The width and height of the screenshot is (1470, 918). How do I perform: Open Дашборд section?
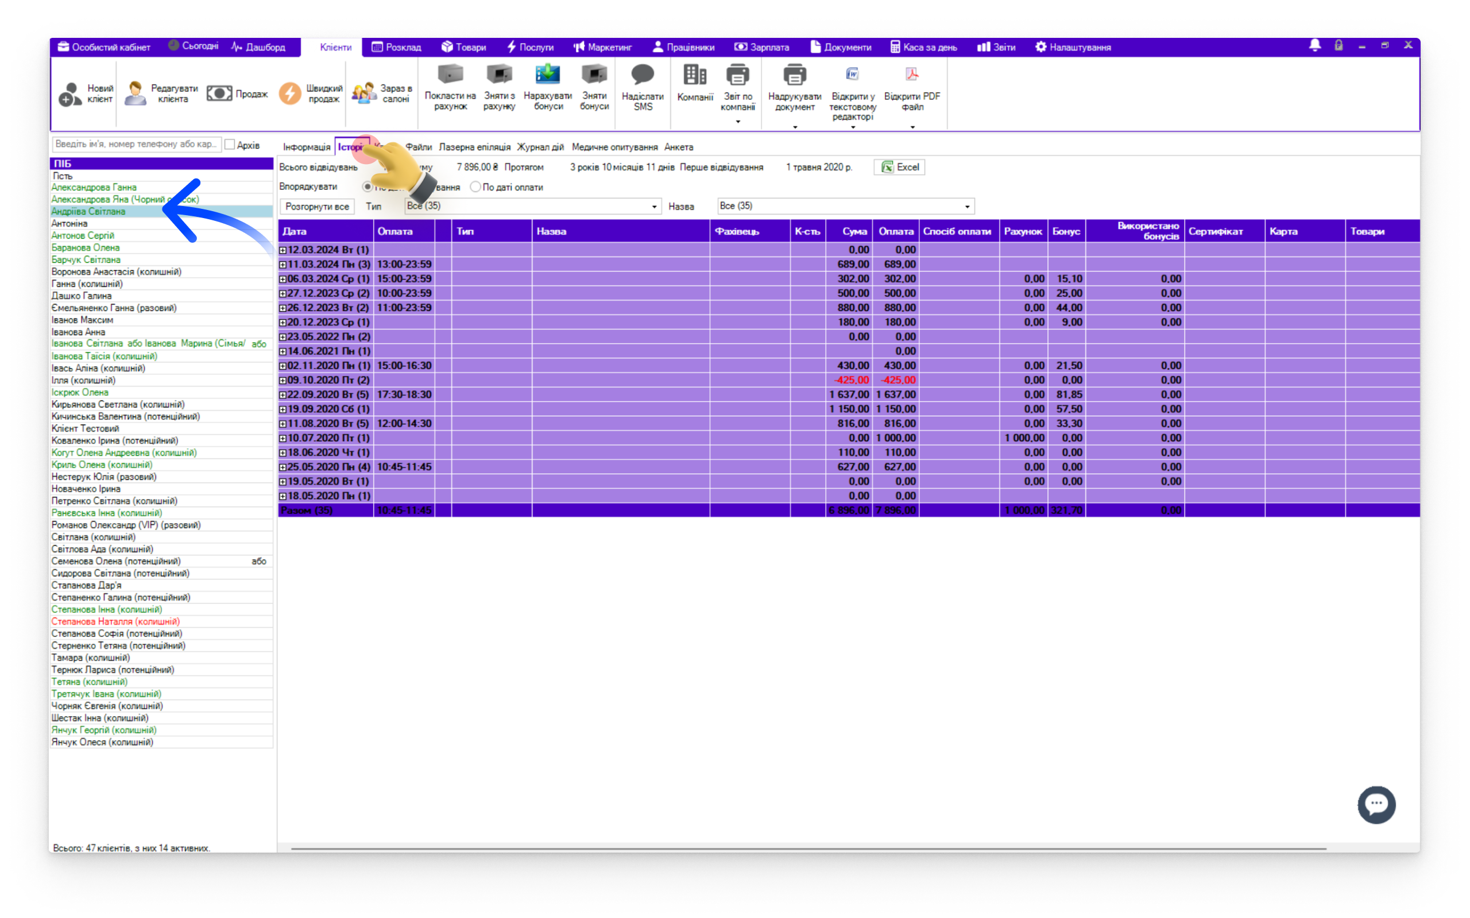click(x=258, y=46)
